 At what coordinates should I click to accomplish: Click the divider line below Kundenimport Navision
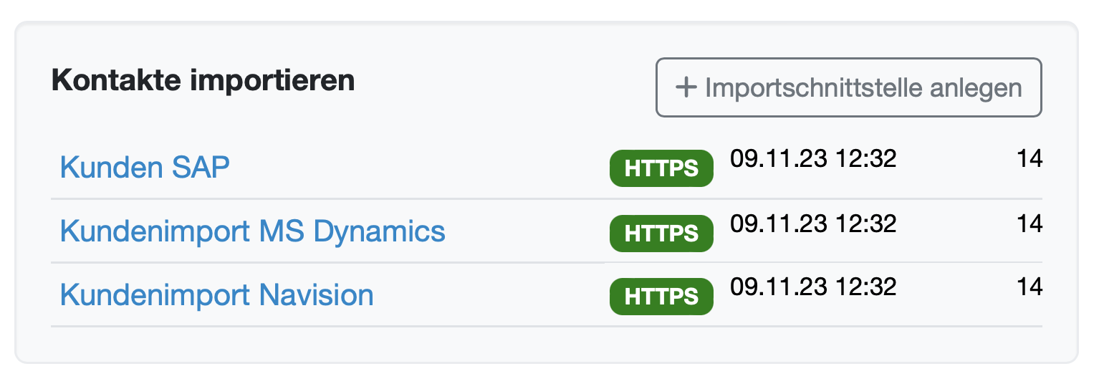544,327
